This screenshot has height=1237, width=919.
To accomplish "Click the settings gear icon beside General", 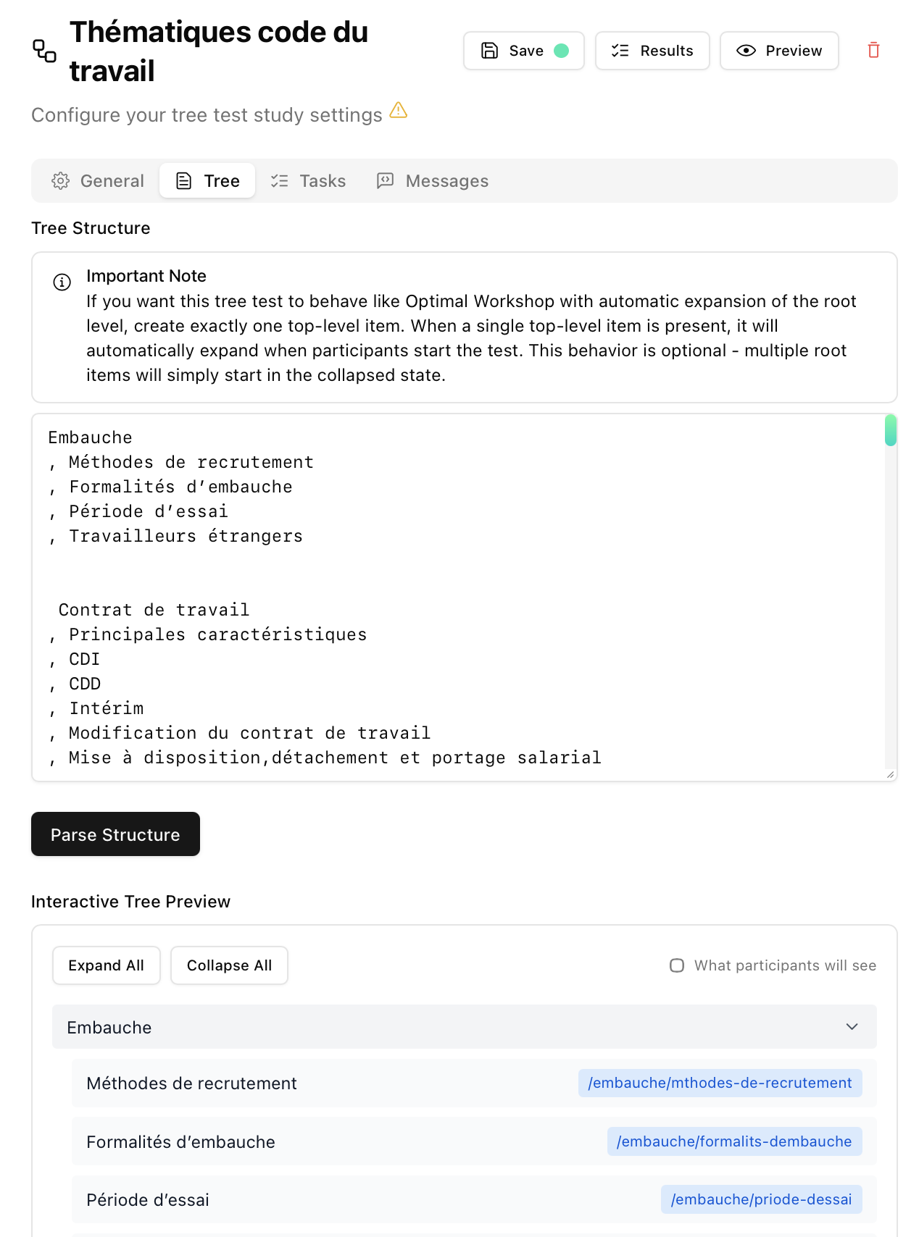I will [x=62, y=180].
